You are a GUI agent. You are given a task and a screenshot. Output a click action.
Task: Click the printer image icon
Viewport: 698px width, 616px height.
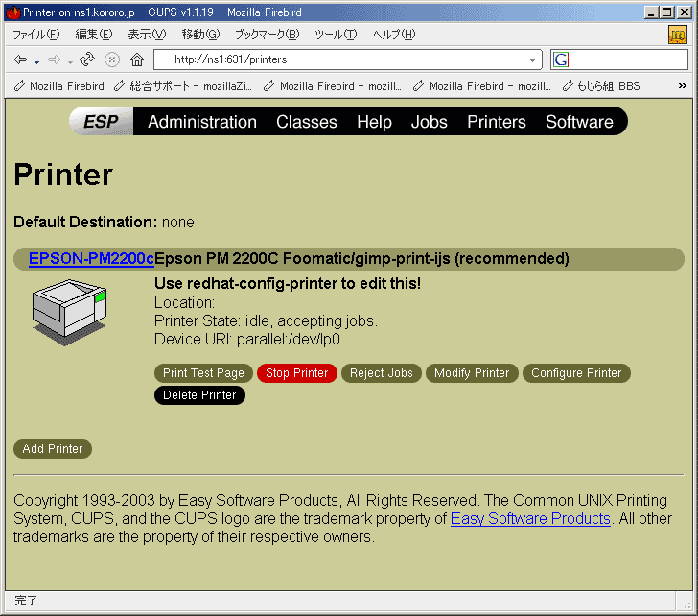(69, 313)
